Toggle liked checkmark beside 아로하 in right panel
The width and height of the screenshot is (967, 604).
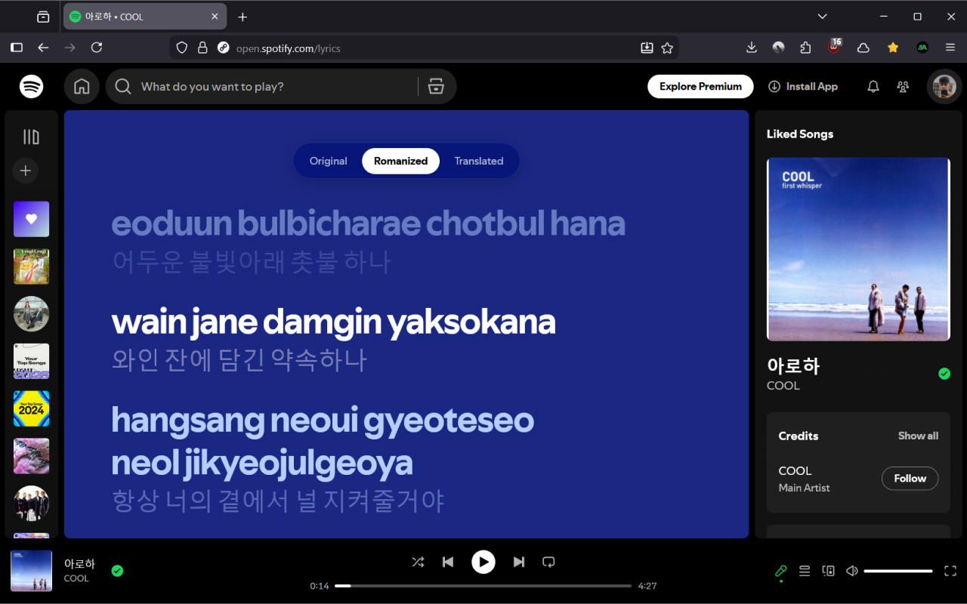pos(944,374)
